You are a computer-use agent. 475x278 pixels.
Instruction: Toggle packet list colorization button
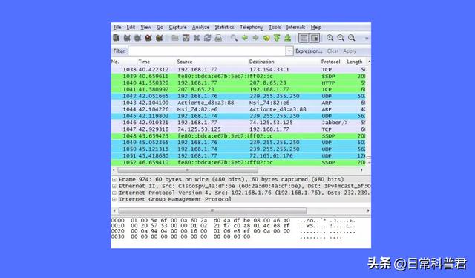coord(304,38)
